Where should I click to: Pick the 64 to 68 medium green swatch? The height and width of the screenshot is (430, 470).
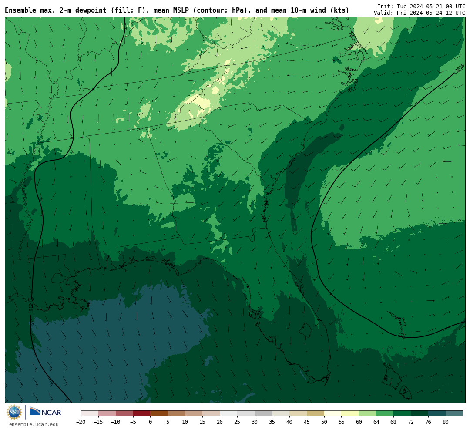(x=385, y=413)
